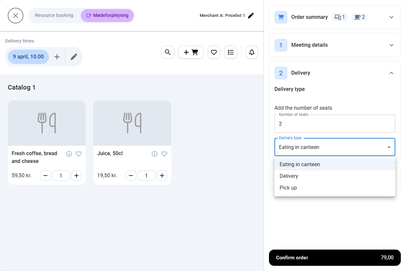Screen dimensions: 406x271
Task: Click the Catalog 1 heading
Action: pyautogui.click(x=22, y=87)
